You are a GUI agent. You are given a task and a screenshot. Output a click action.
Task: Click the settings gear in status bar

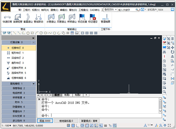[x=165, y=125]
